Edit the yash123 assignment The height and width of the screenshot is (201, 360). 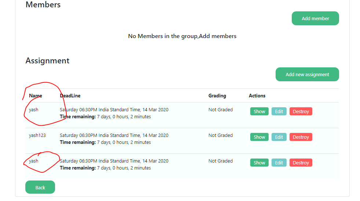click(x=279, y=137)
